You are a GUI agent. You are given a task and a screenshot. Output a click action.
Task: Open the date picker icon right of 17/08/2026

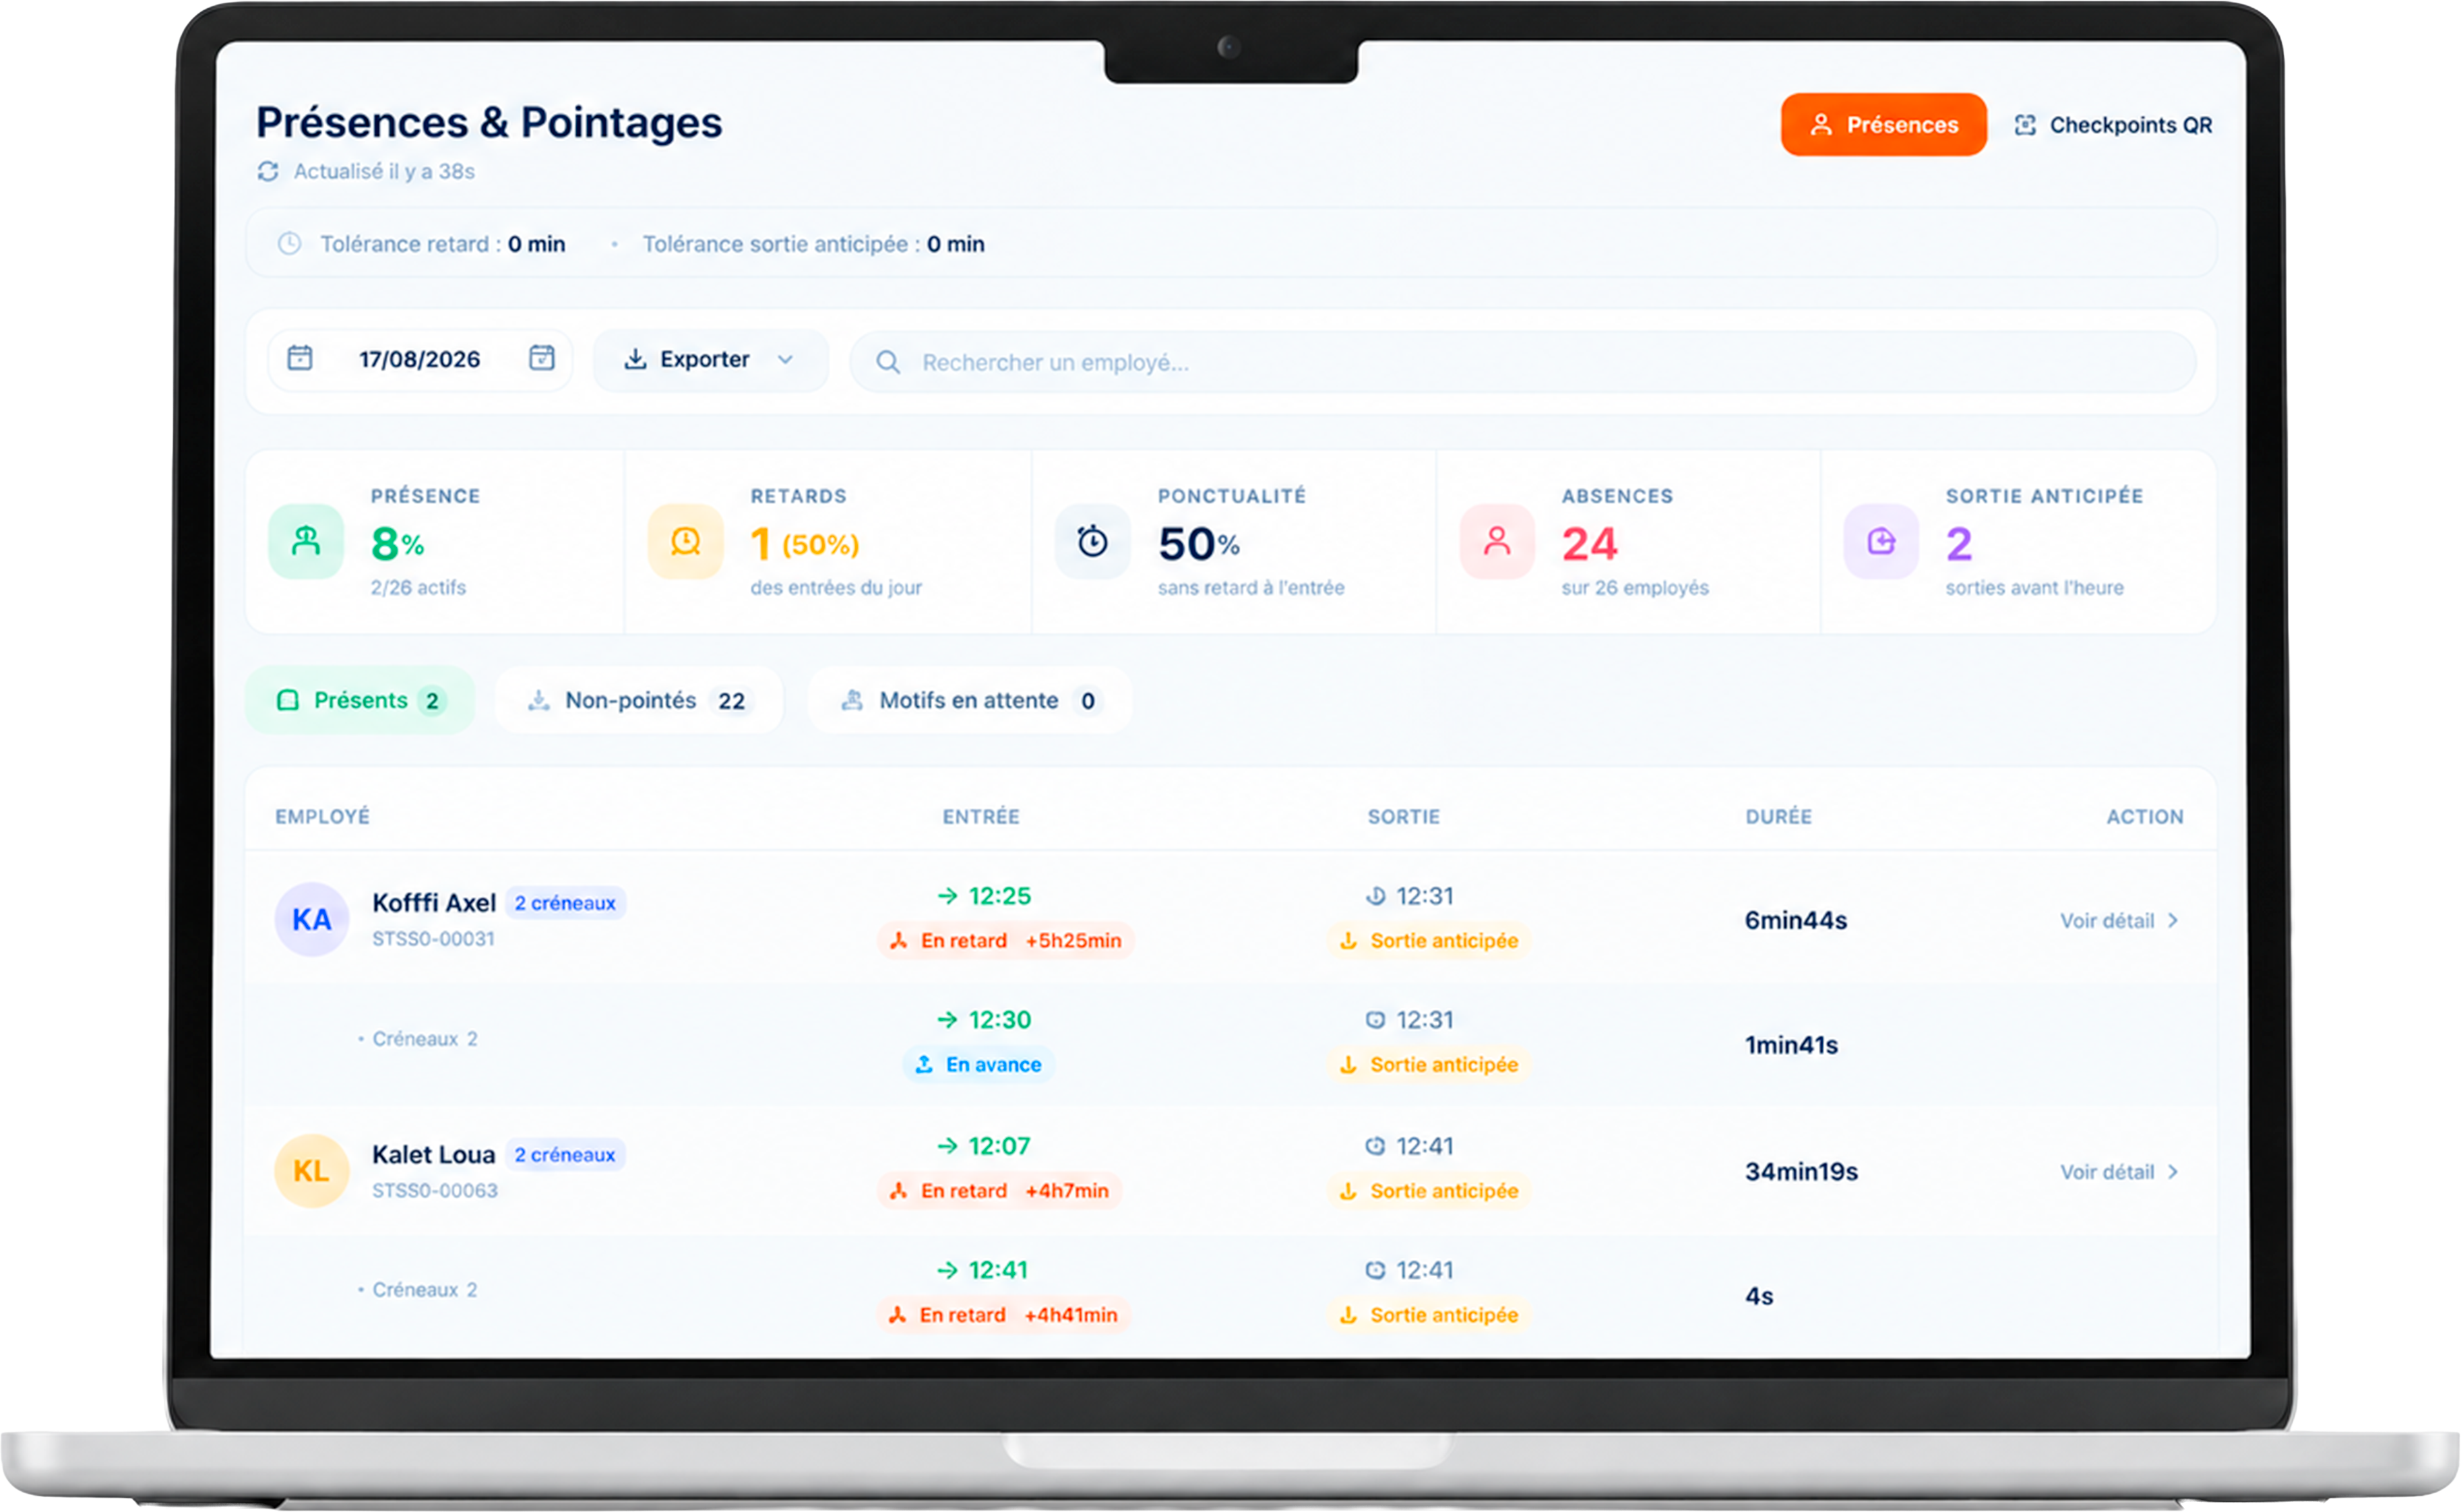pyautogui.click(x=542, y=358)
